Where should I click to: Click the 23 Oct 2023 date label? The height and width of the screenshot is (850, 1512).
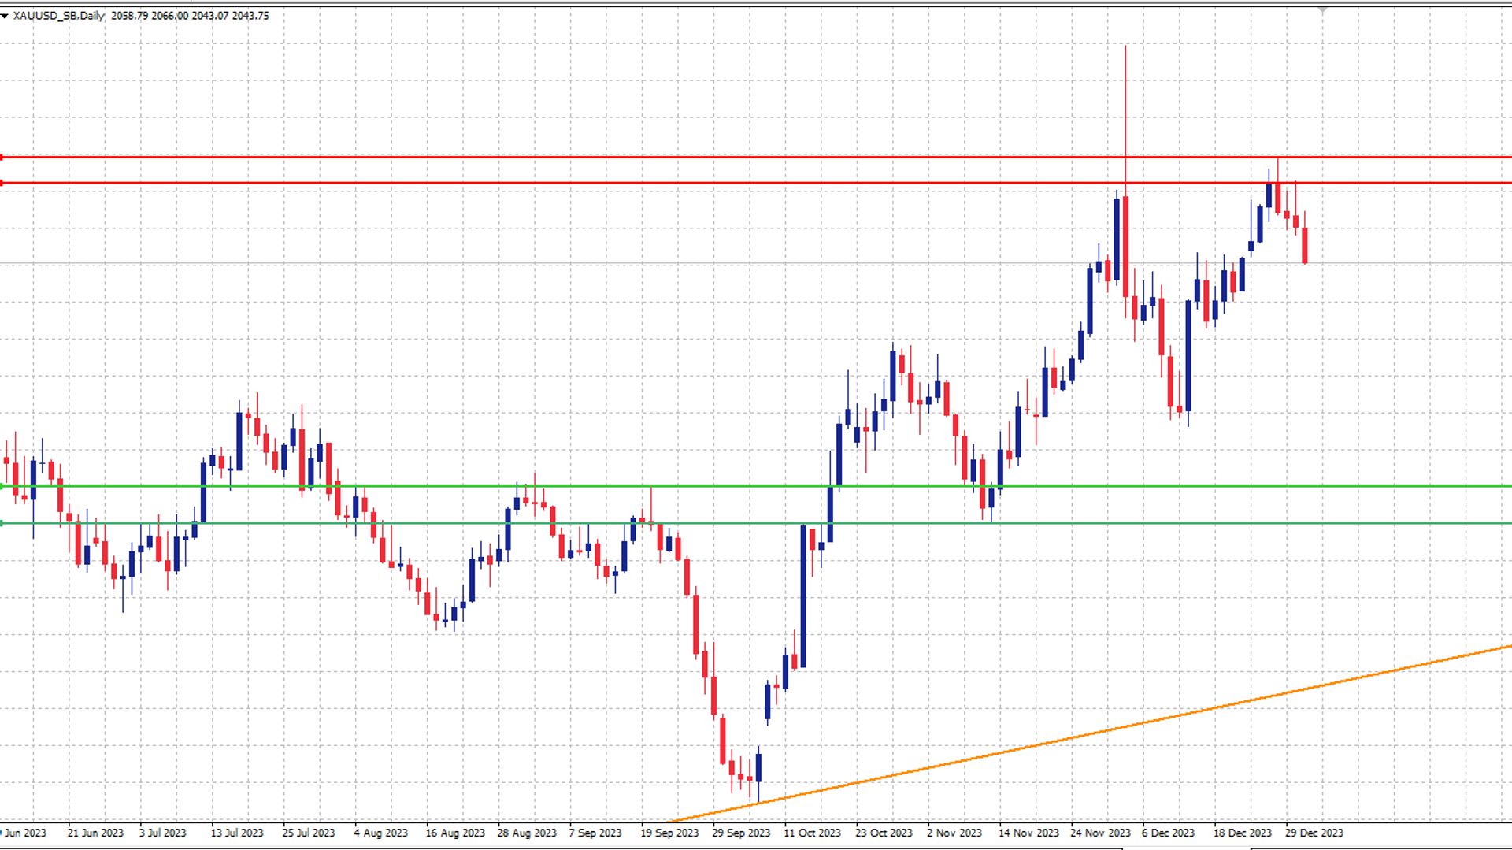tap(884, 833)
